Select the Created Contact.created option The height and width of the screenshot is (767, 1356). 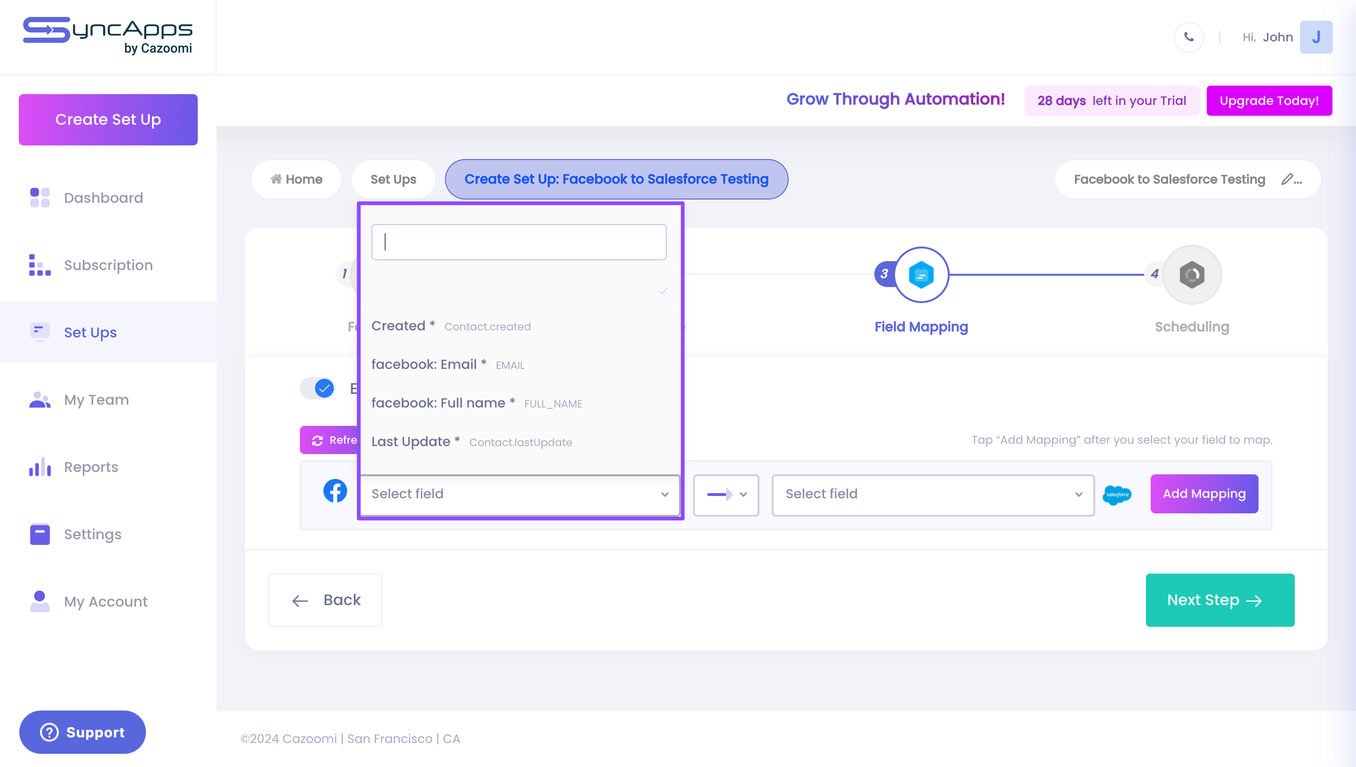[x=520, y=326]
